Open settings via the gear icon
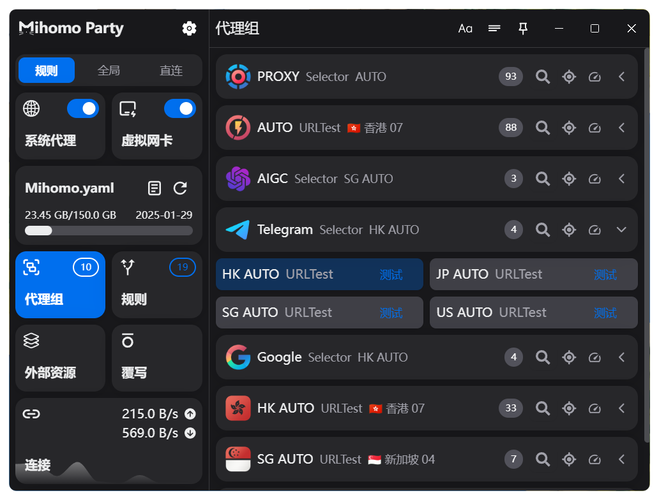Screen dimensions: 659x500 click(x=189, y=28)
